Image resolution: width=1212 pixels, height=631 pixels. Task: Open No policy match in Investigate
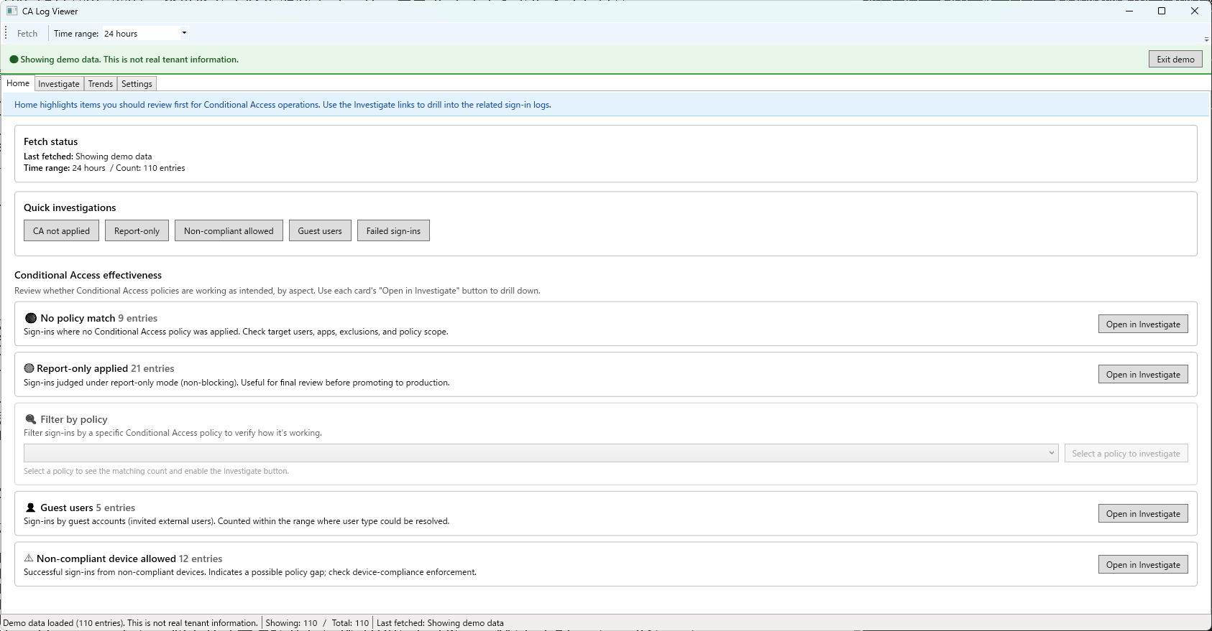[x=1143, y=324]
